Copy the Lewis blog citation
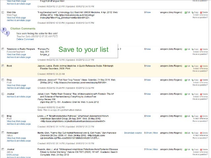Screen dimensions: 211x158 195,116
